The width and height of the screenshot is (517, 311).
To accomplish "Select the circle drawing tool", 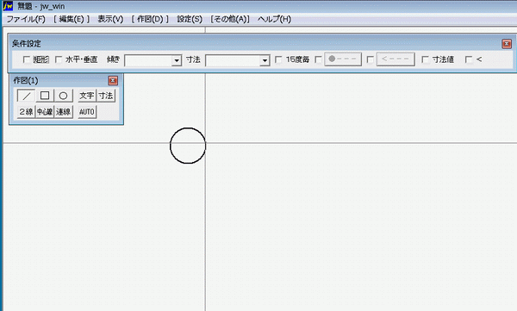I will click(63, 96).
